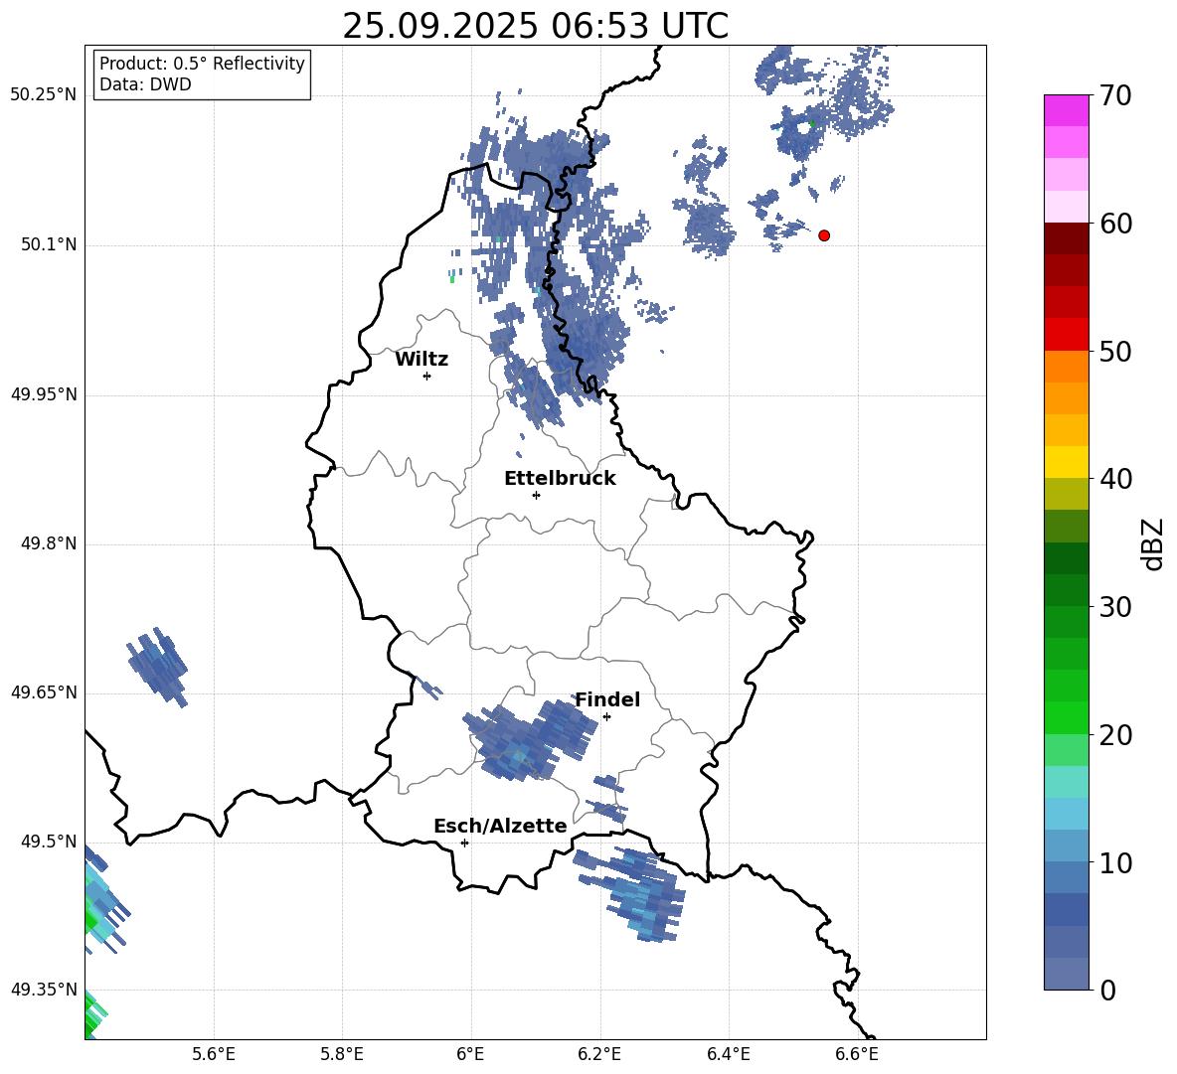Click the magenta swatch atop the colorbar
This screenshot has height=1074, width=1177.
tap(1067, 110)
